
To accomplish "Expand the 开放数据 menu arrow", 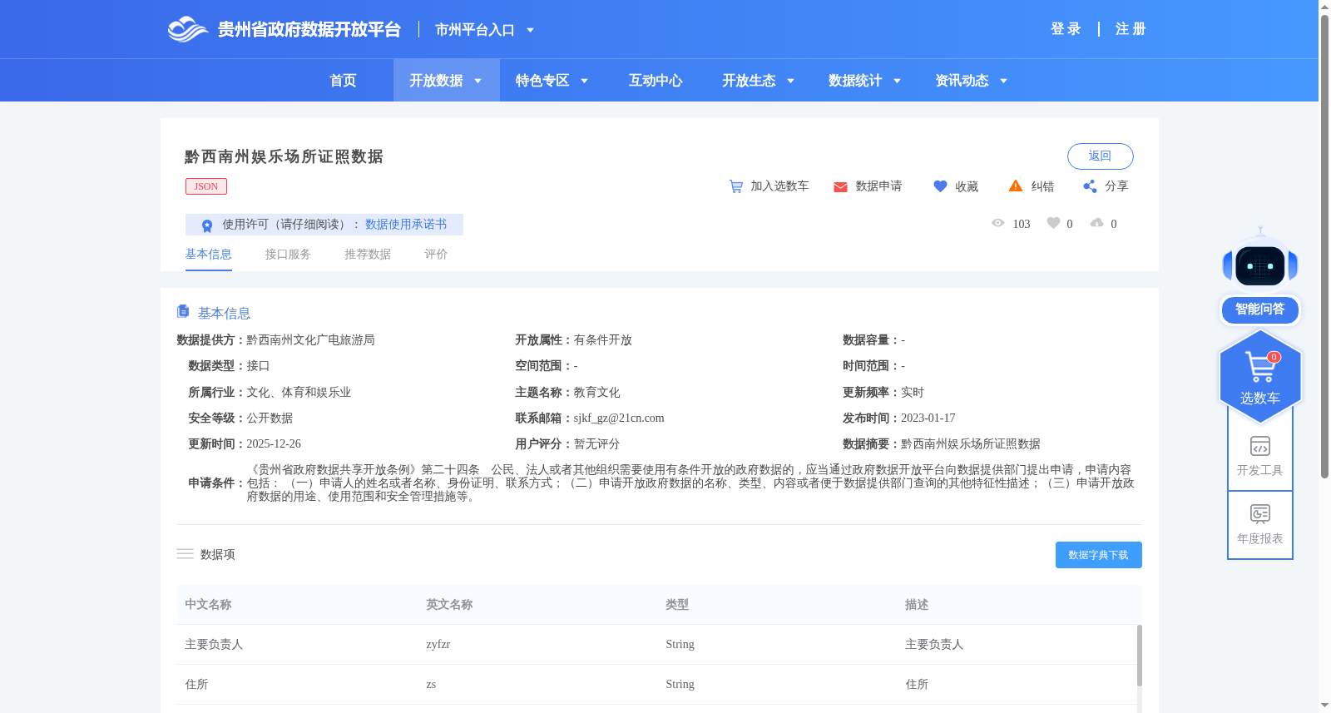I will [x=477, y=81].
